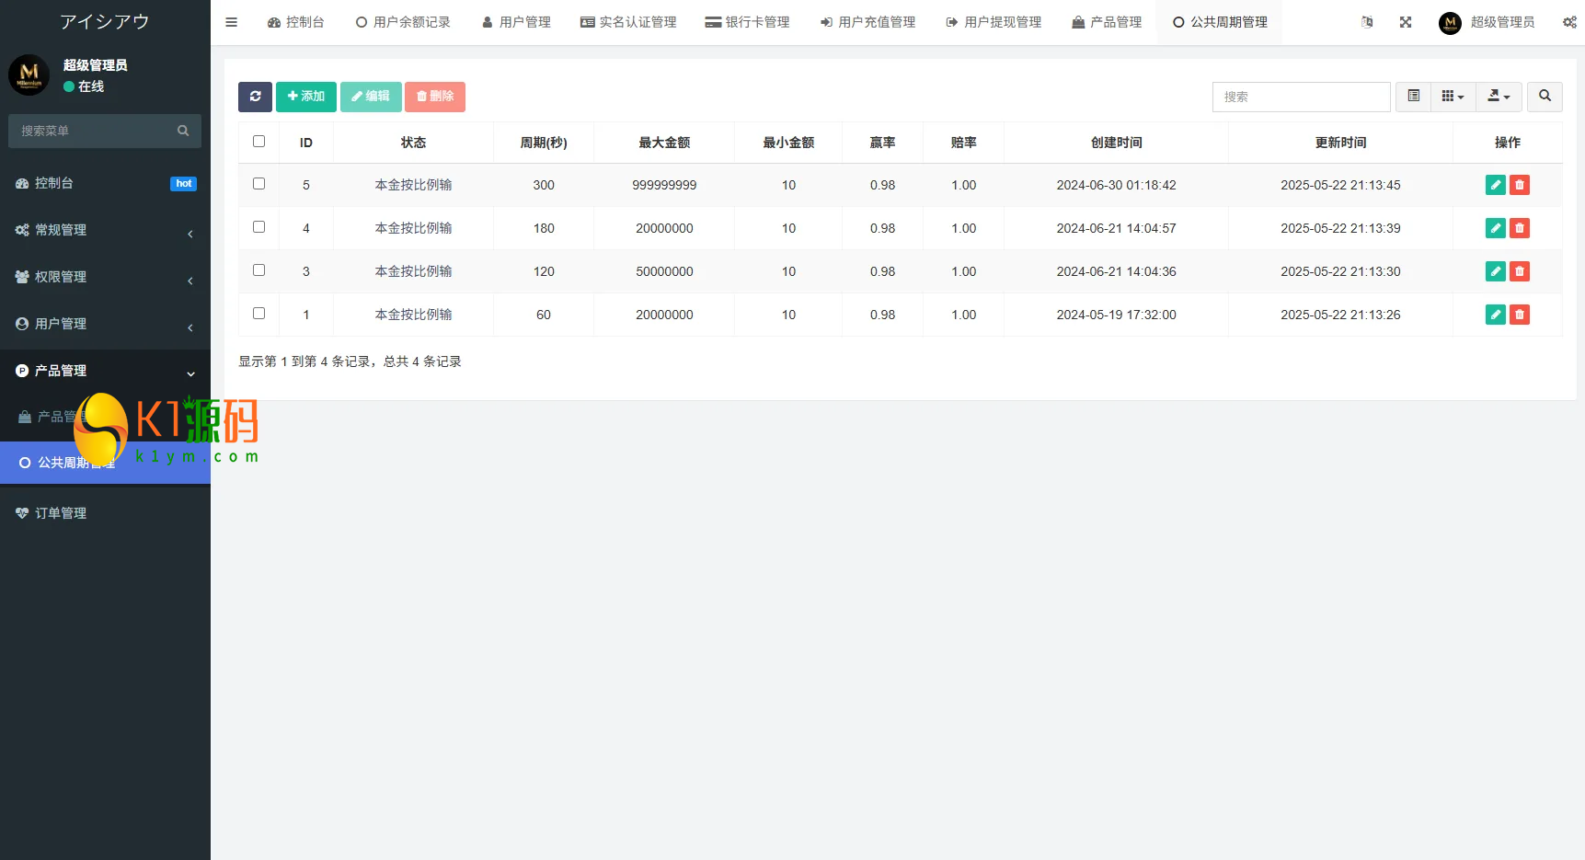Click the 编辑 toolbar button
The width and height of the screenshot is (1585, 860).
pos(371,97)
